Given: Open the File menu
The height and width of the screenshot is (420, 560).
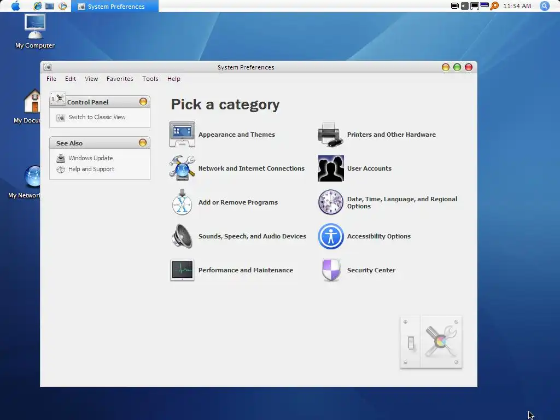Looking at the screenshot, I should click(51, 79).
